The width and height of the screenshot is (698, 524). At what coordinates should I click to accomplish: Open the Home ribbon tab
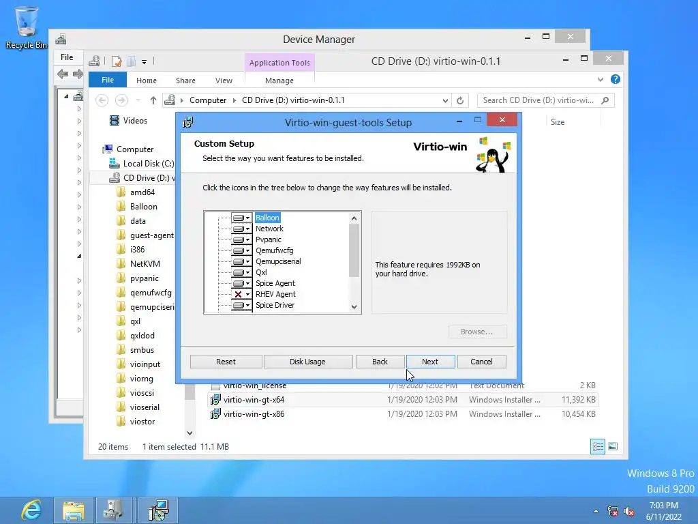tap(147, 81)
